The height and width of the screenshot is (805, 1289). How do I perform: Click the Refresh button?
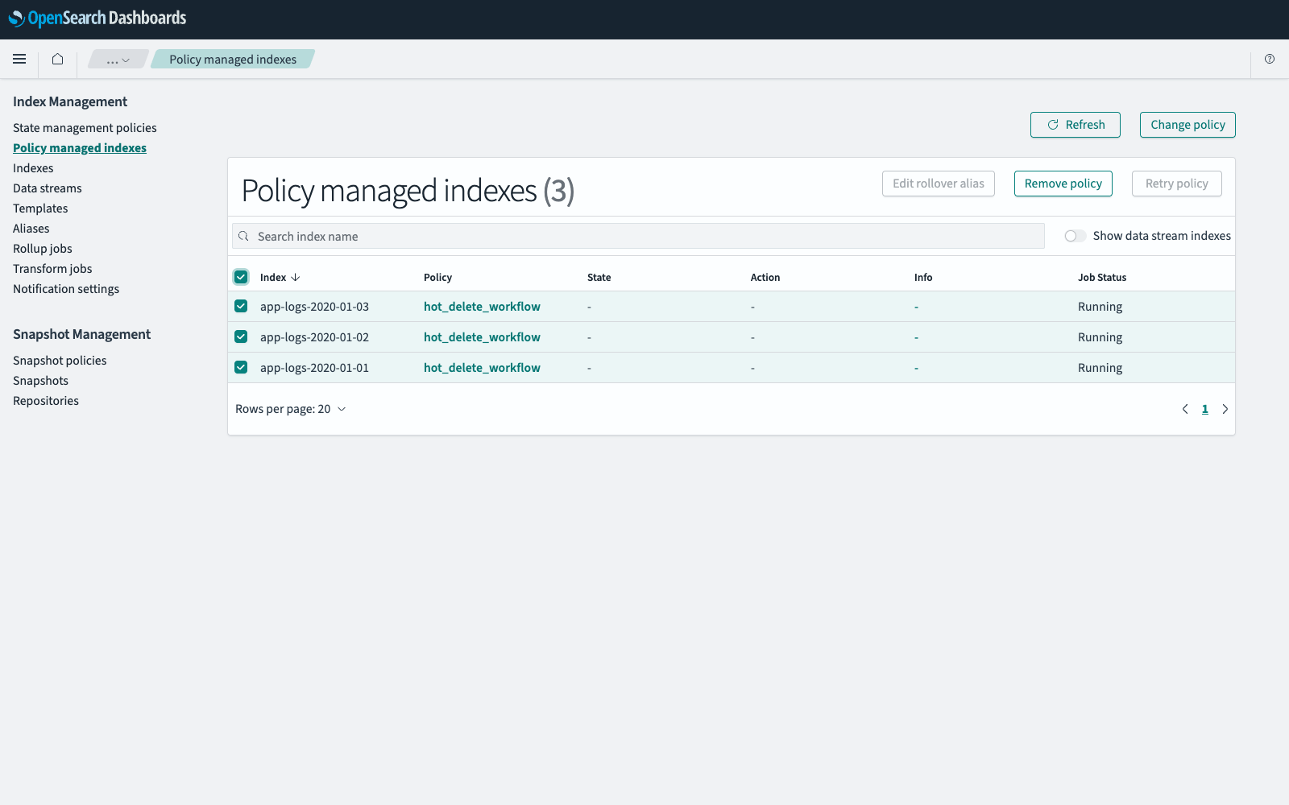[x=1076, y=125]
